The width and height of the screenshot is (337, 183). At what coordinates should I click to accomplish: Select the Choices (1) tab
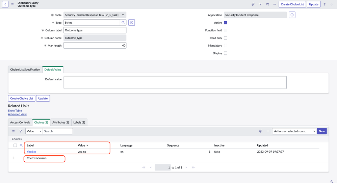click(x=41, y=123)
